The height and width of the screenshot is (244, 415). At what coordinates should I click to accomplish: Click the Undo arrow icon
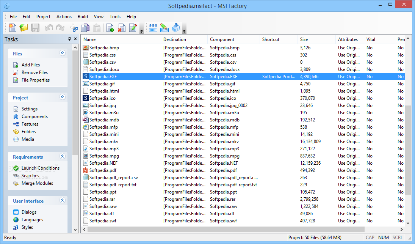point(49,28)
